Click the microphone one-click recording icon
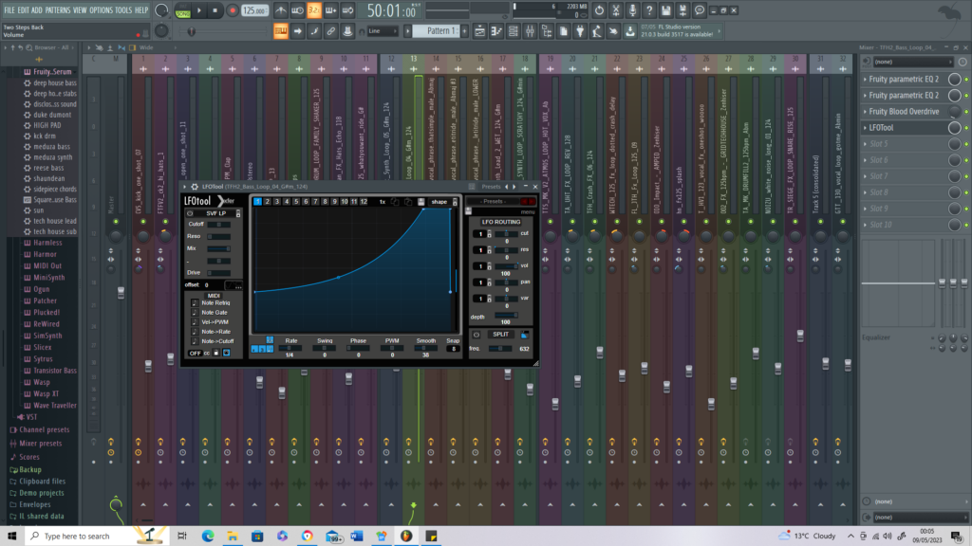This screenshot has width=972, height=546. [632, 10]
